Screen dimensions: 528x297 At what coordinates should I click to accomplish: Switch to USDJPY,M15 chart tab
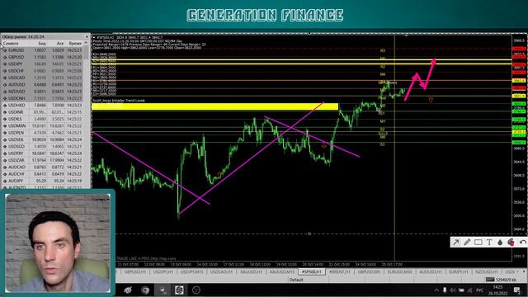(191, 271)
